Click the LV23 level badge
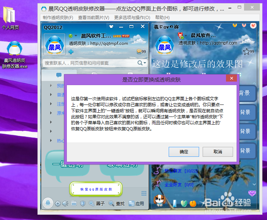The image size is (267, 220). [x=117, y=36]
